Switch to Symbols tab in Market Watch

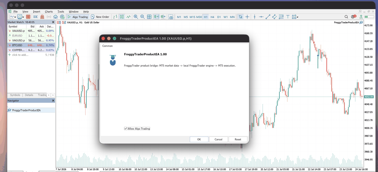(x=15, y=95)
